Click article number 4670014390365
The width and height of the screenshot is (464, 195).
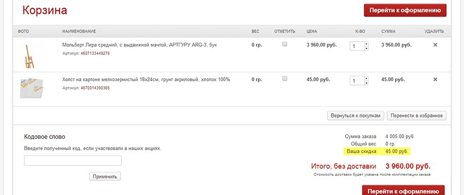pos(95,88)
